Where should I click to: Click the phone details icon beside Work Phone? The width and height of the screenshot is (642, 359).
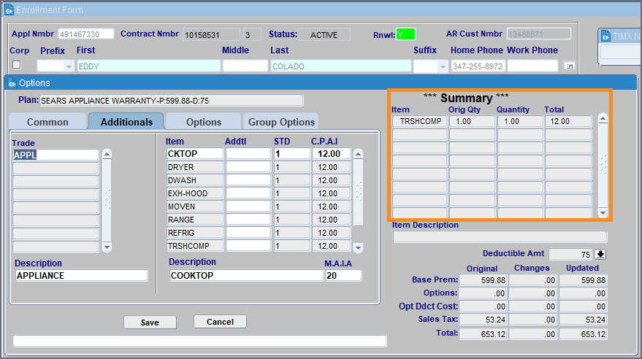569,66
